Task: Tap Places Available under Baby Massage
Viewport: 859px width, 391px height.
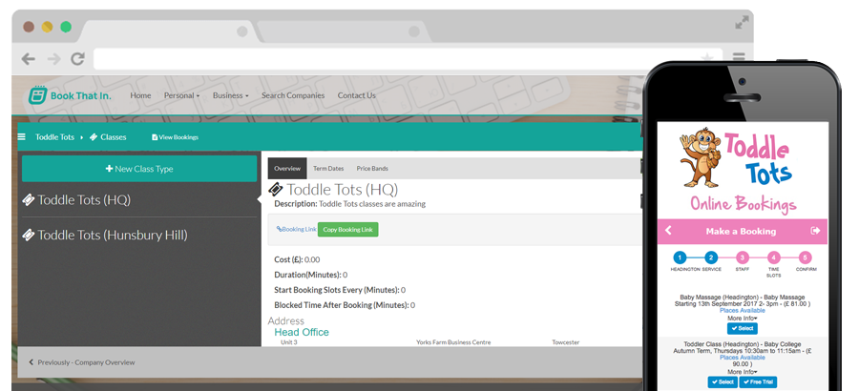Action: [743, 311]
